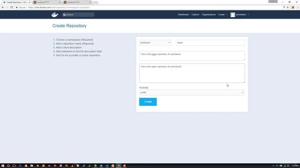Image resolution: width=300 pixels, height=168 pixels.
Task: Click the browser back arrow
Action: click(x=3, y=7)
